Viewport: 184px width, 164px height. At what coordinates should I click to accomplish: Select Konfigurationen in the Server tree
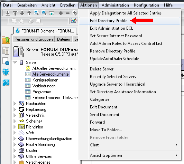tap(45, 80)
